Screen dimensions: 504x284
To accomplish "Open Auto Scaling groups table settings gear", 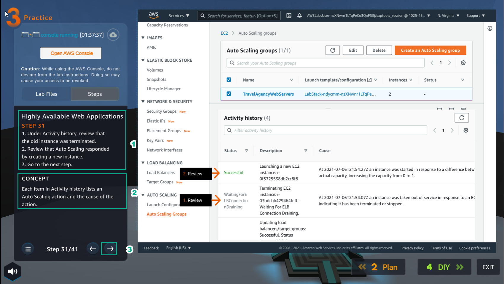I will [x=463, y=63].
